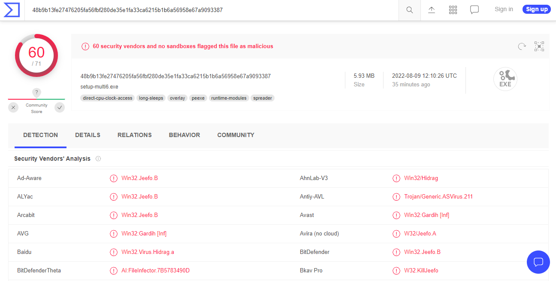
Task: Click Bkav Pro detection alert icon
Action: coord(396,271)
